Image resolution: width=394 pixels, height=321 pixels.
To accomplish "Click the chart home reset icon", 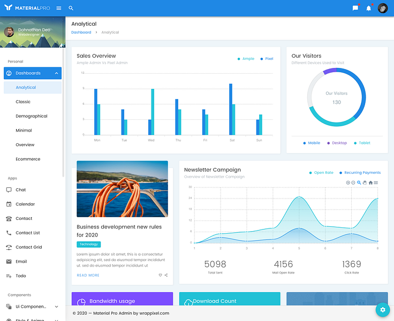I will pyautogui.click(x=370, y=182).
